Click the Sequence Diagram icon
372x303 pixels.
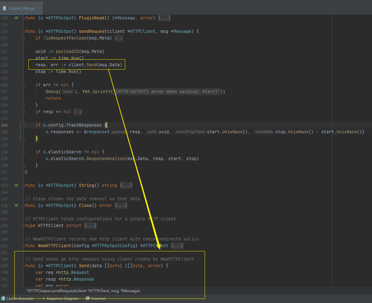43,299
